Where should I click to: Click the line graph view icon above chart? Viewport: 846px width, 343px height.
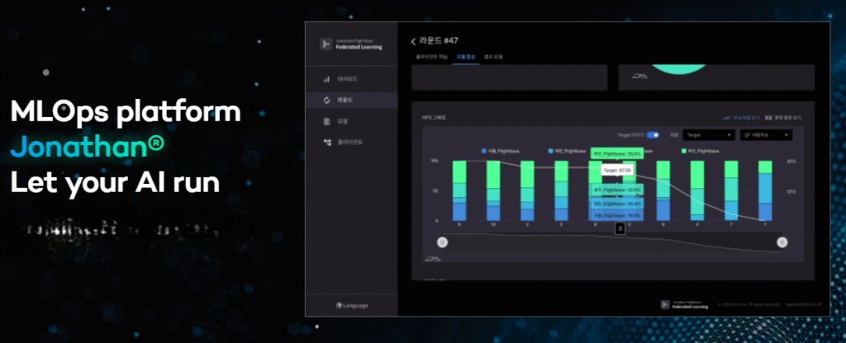727,117
